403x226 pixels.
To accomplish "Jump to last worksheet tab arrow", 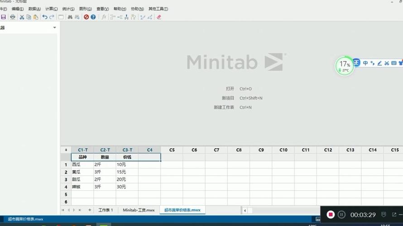I will tap(80, 210).
